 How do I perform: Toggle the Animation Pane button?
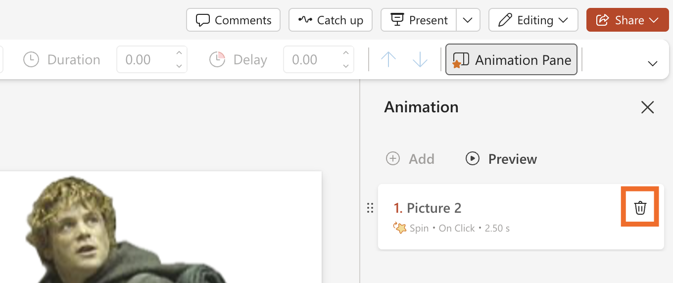(x=511, y=60)
